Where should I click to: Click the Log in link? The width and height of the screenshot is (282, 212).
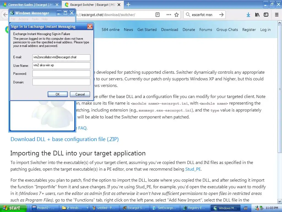tap(265, 30)
